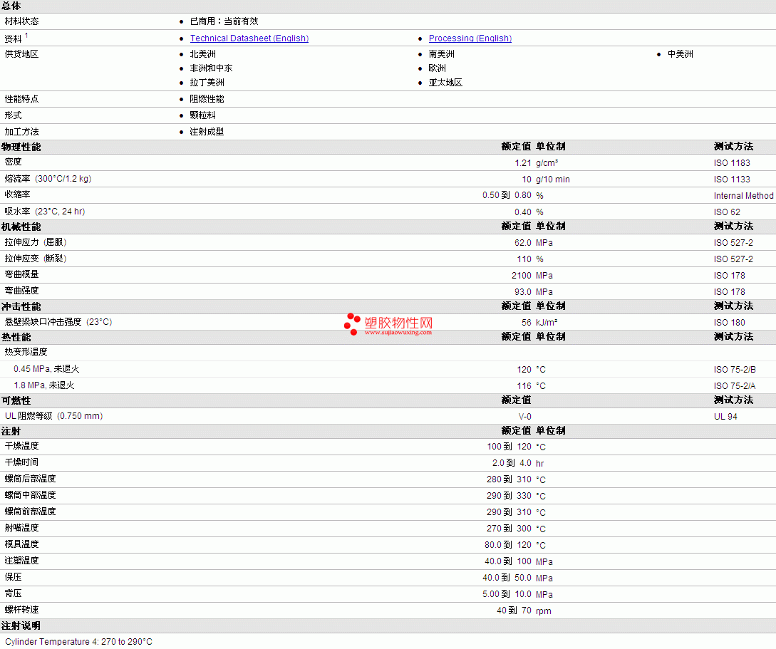Click ISO 75-2/B test method
The height and width of the screenshot is (649, 776).
pos(735,370)
